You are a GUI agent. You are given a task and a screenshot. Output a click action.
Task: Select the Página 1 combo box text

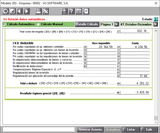(x=107, y=24)
